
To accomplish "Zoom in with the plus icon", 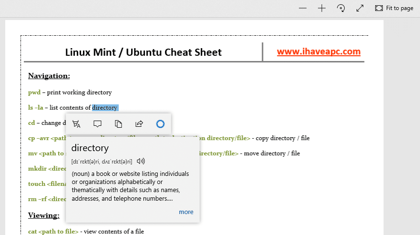I will [x=322, y=8].
